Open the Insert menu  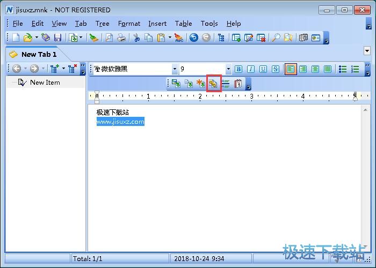[x=157, y=24]
